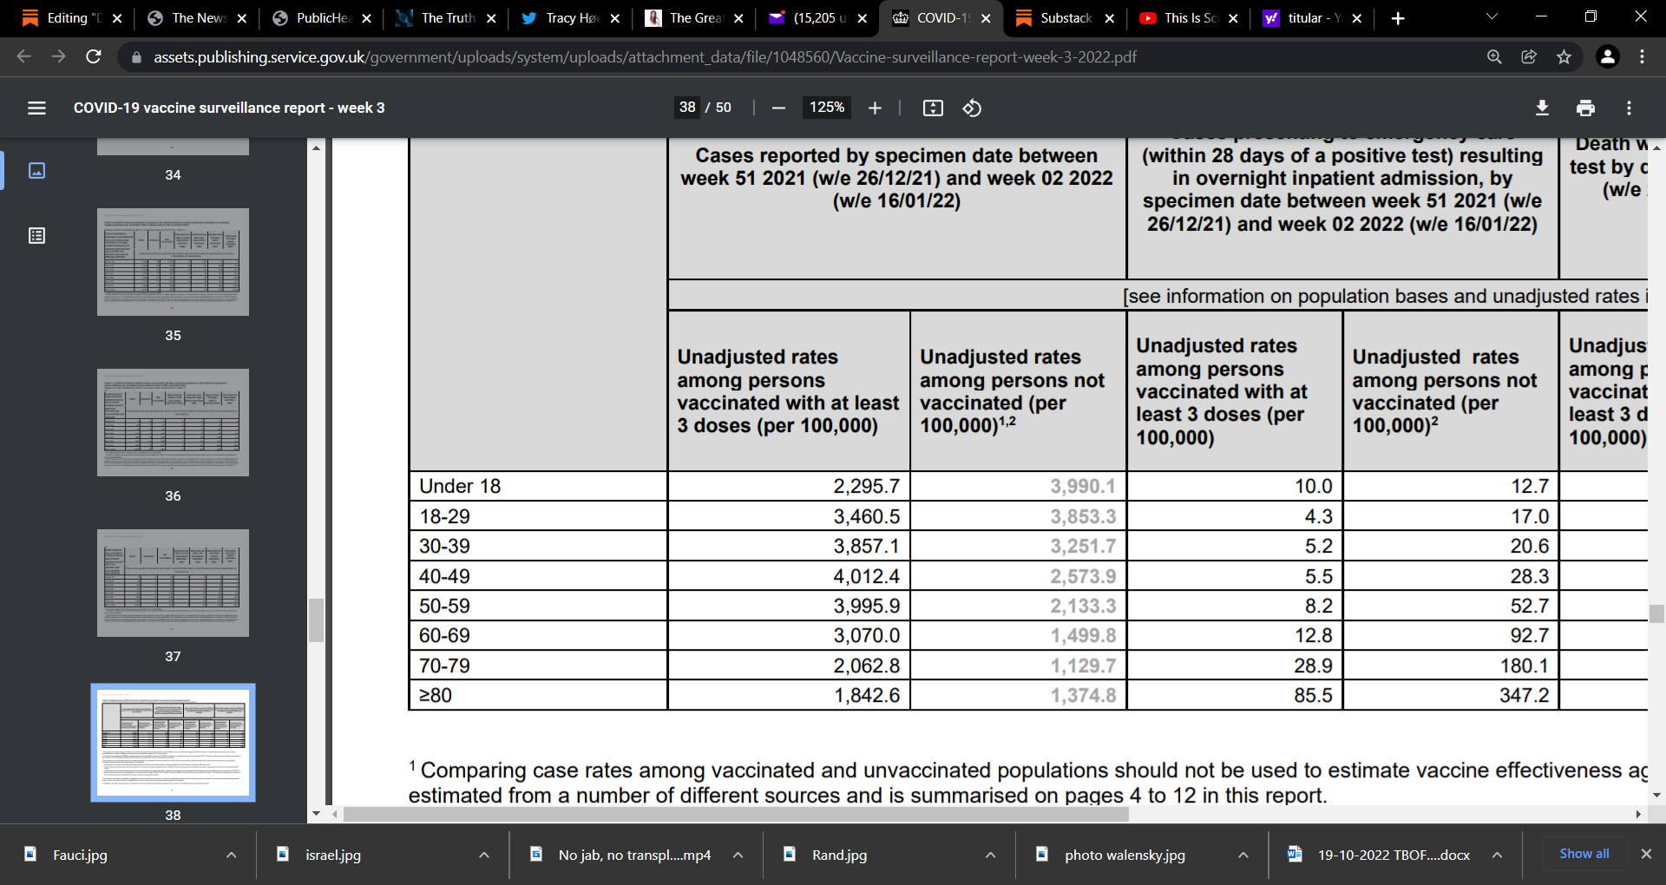Expand options for israel.jpg download
Image resolution: width=1666 pixels, height=885 pixels.
pyautogui.click(x=484, y=855)
